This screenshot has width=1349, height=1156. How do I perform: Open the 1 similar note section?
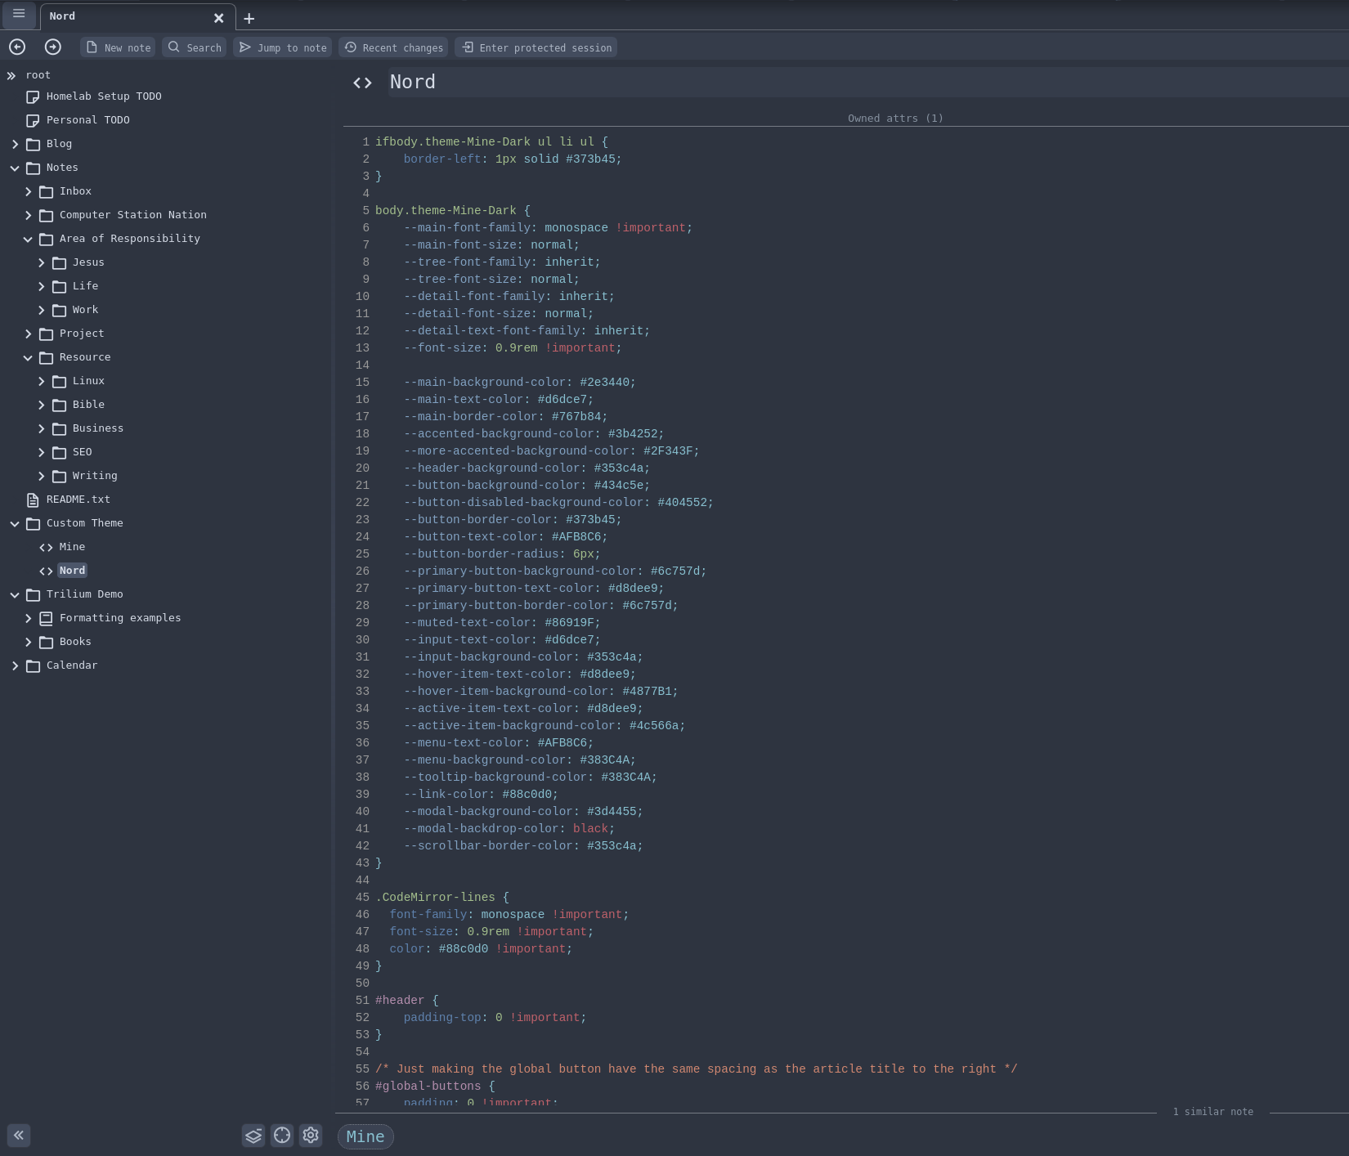pos(1212,1112)
